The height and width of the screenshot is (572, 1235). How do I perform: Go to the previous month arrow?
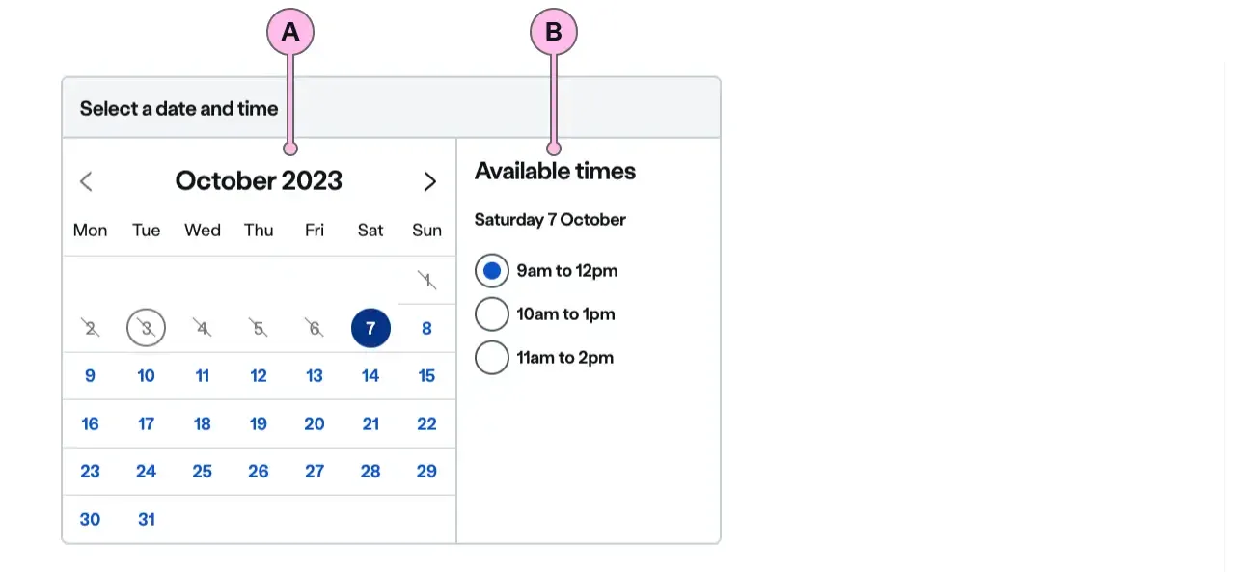pos(86,181)
